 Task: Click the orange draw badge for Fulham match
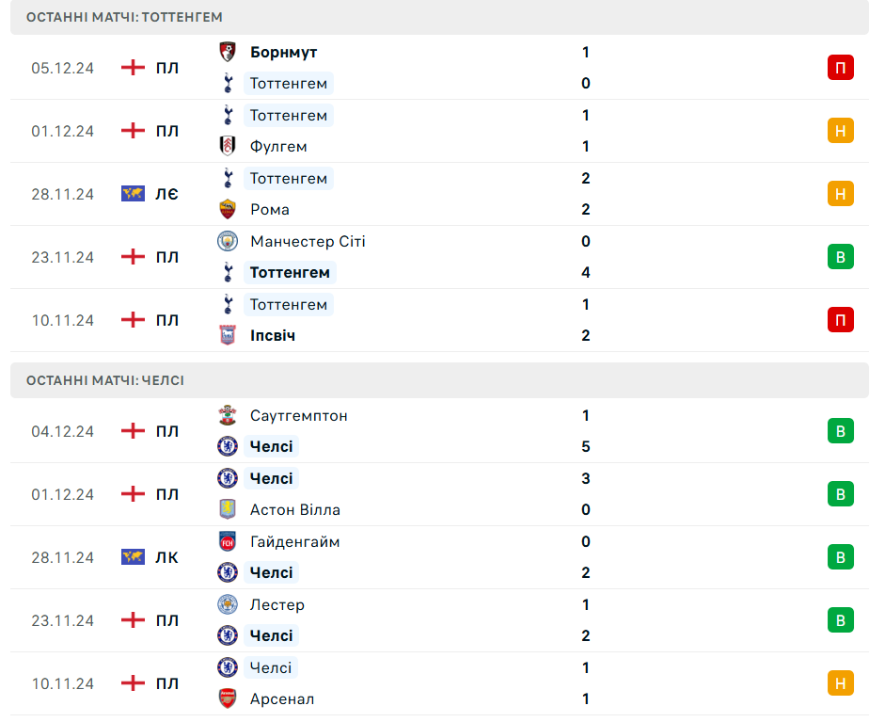tap(840, 131)
